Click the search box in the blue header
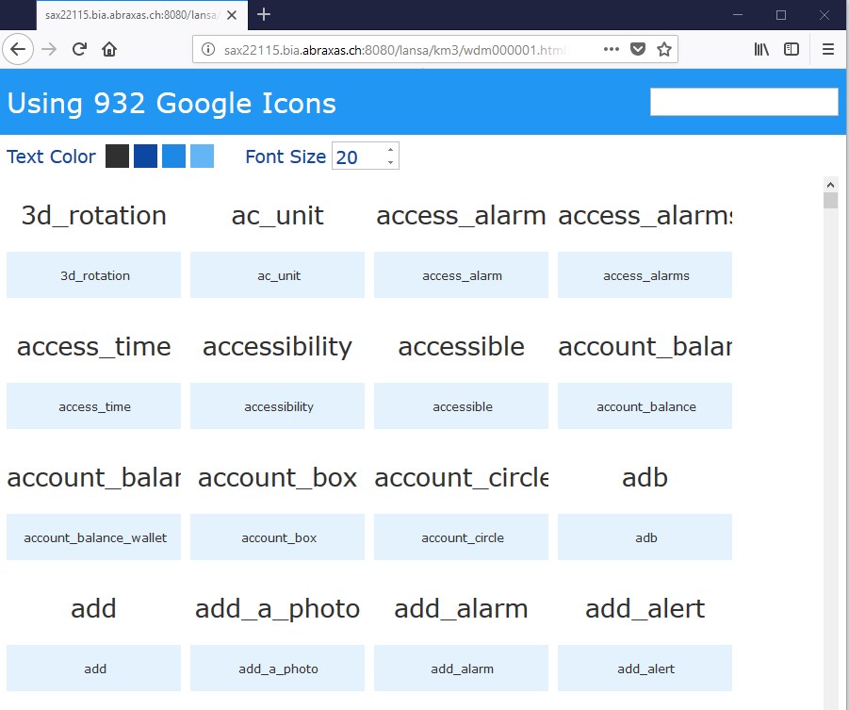 click(743, 102)
